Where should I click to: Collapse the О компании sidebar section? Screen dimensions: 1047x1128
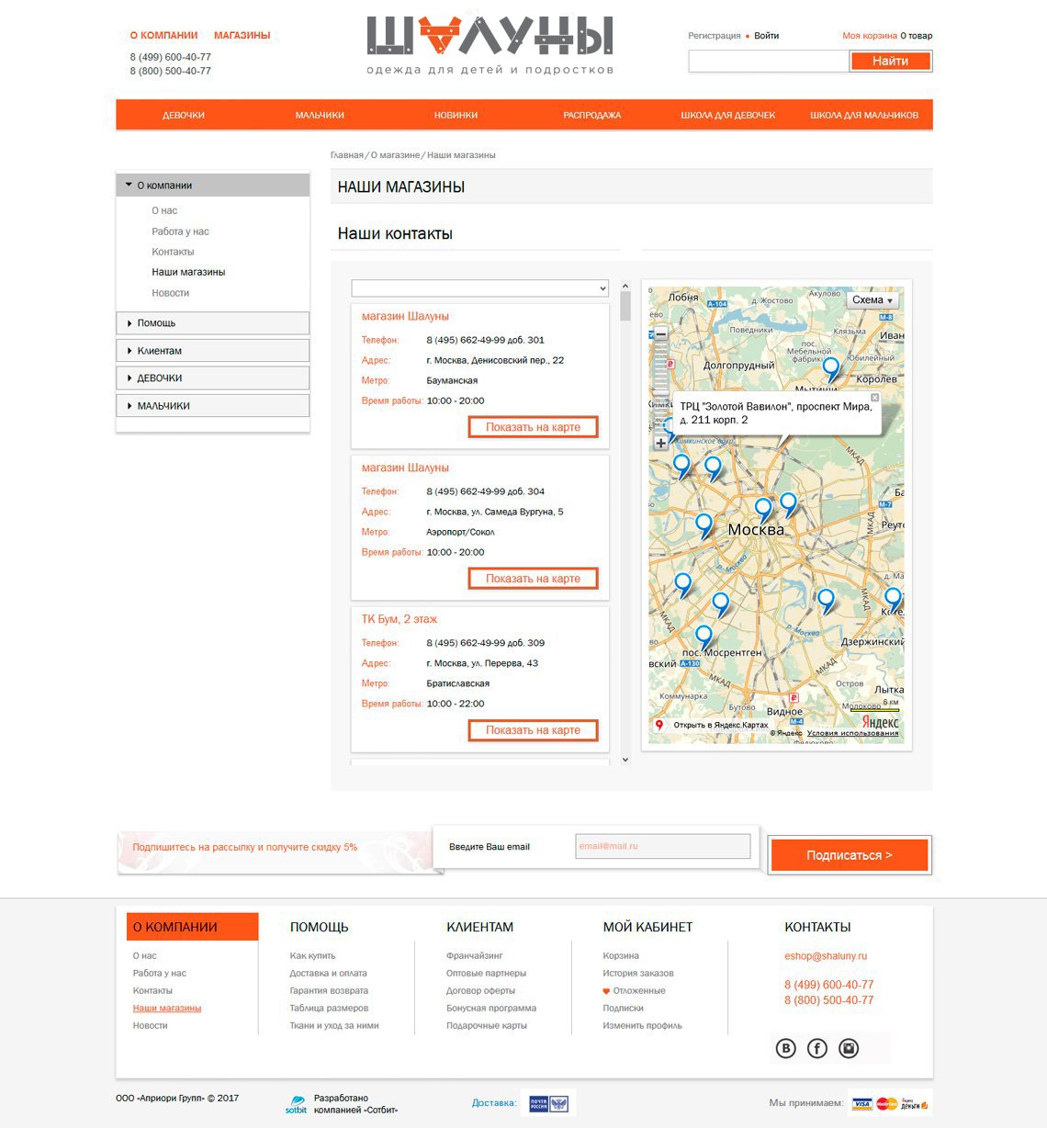pyautogui.click(x=212, y=185)
